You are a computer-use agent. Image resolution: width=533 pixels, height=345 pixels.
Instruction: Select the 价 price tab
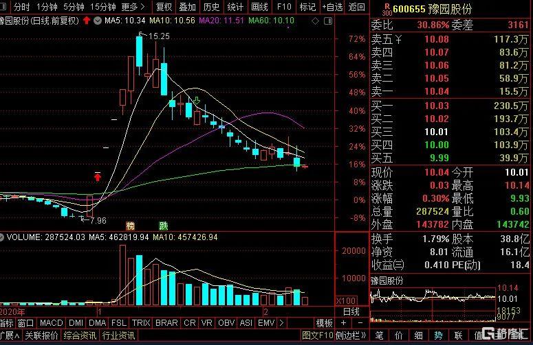[399, 335]
